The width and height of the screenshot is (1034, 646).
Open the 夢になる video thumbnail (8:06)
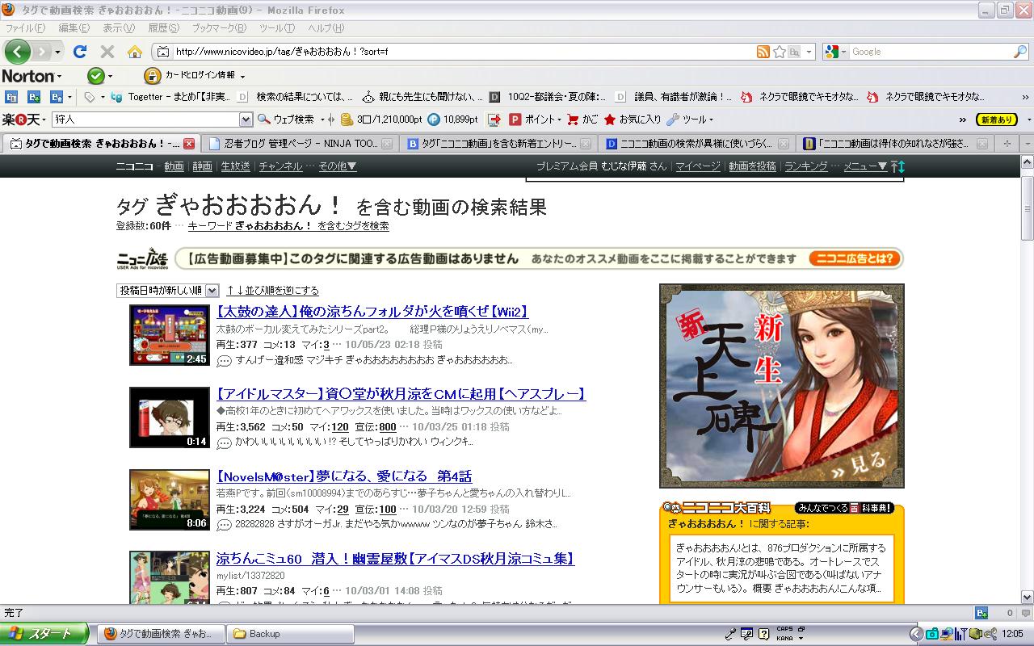click(170, 500)
